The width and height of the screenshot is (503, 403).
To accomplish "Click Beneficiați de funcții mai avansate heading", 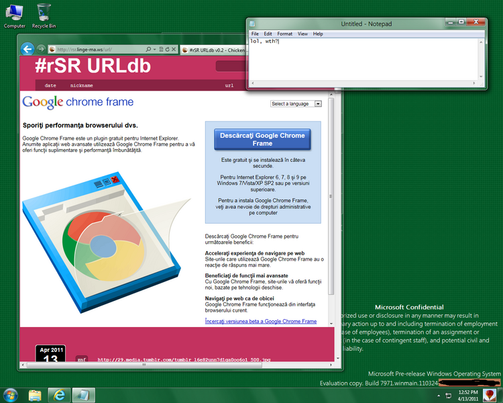I will coord(246,276).
